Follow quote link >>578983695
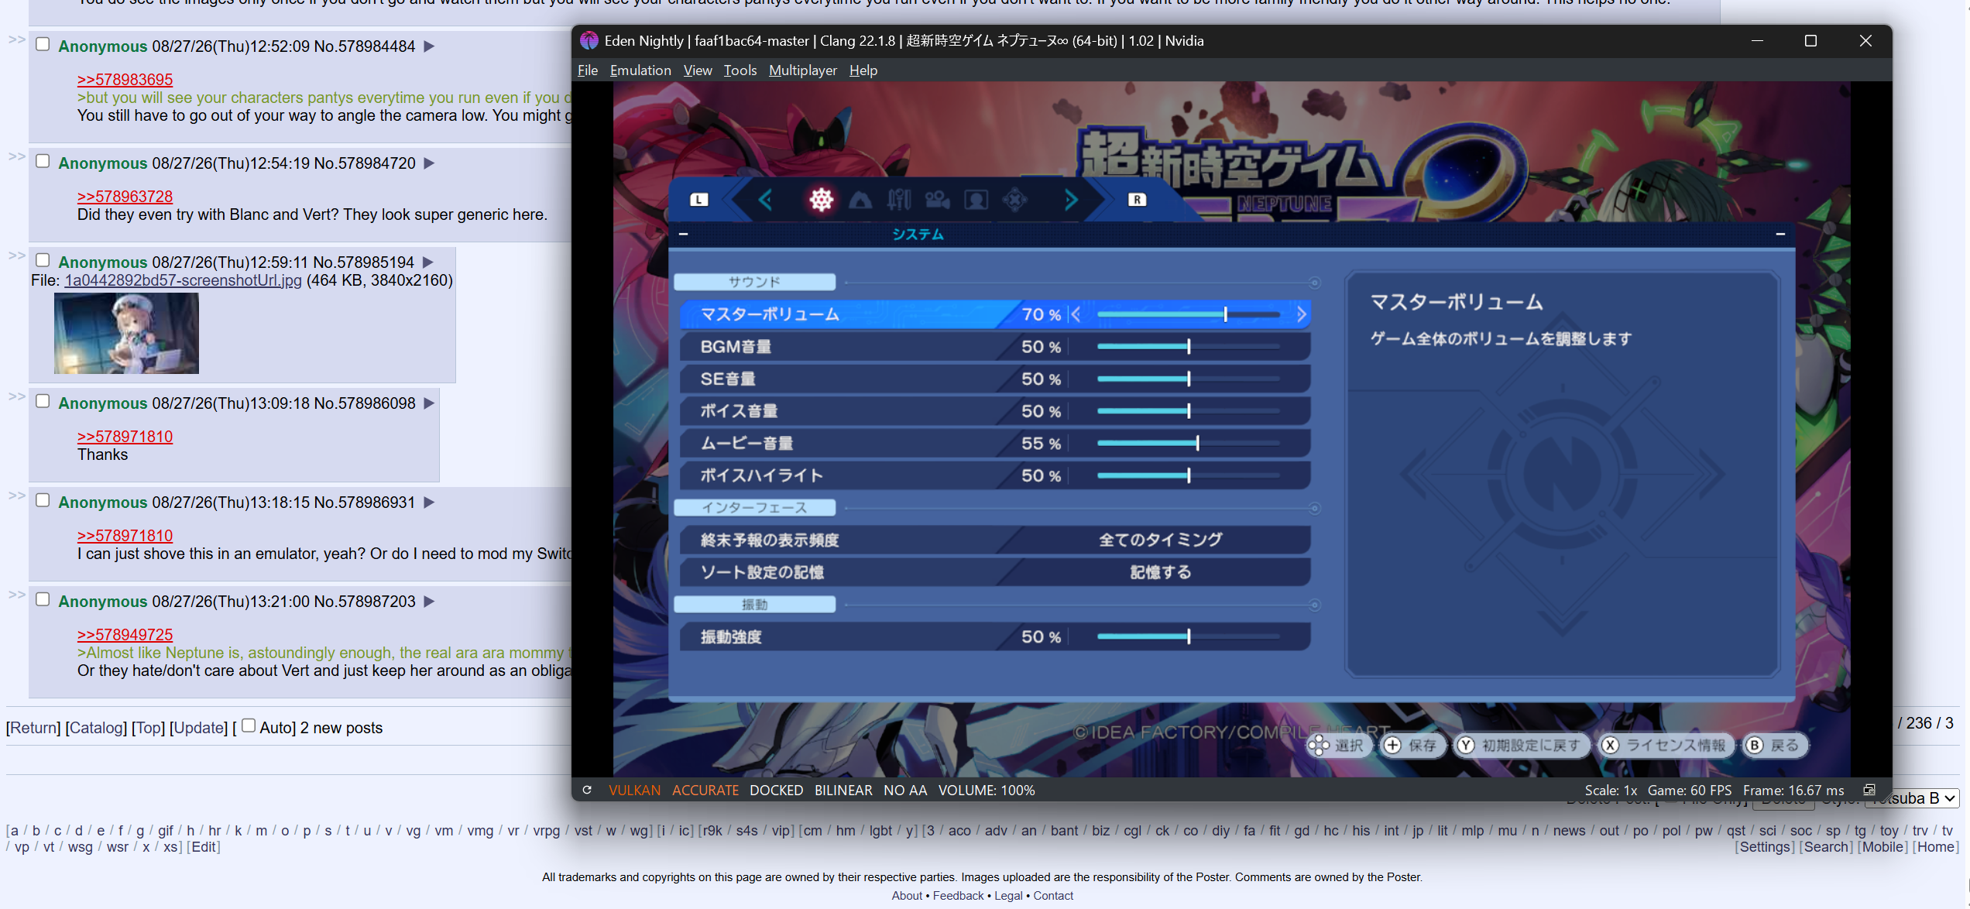This screenshot has width=1970, height=909. [125, 80]
